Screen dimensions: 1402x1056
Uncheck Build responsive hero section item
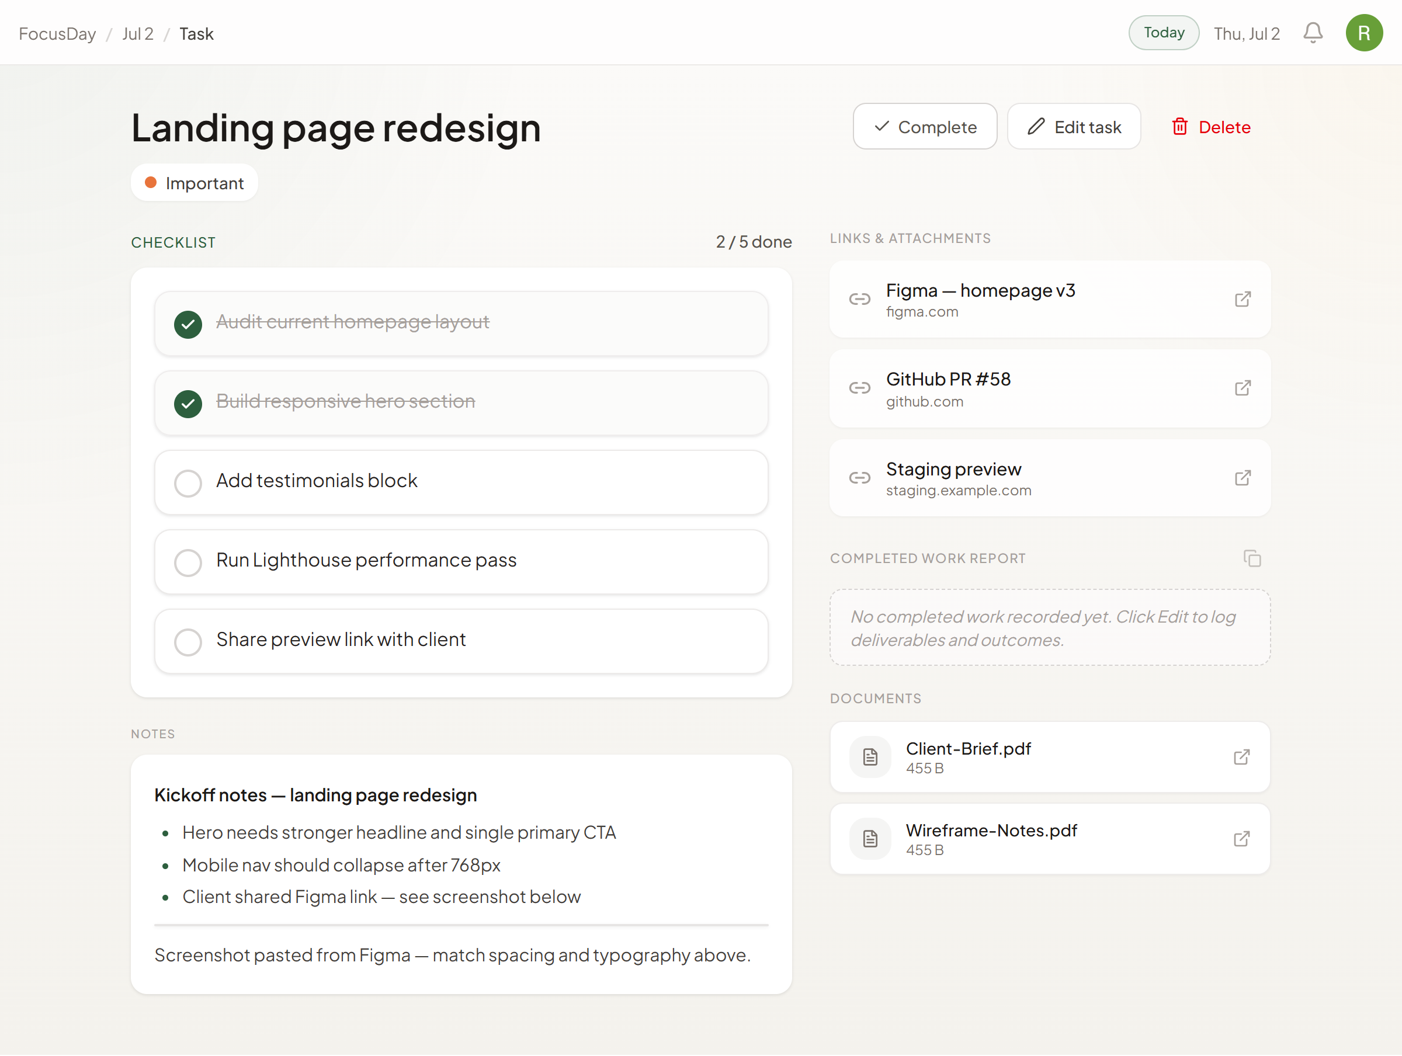[188, 404]
